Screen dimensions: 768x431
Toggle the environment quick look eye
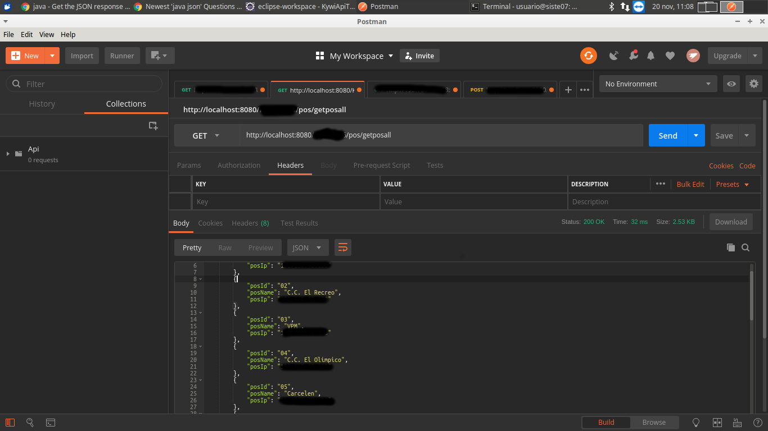731,84
